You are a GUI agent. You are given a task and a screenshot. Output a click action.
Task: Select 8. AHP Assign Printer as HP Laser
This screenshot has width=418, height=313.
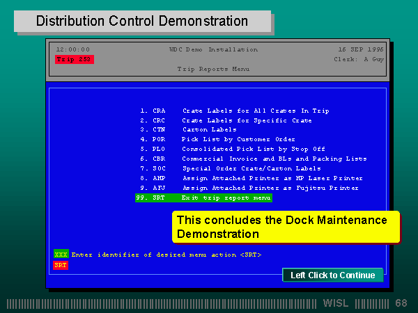click(251, 178)
